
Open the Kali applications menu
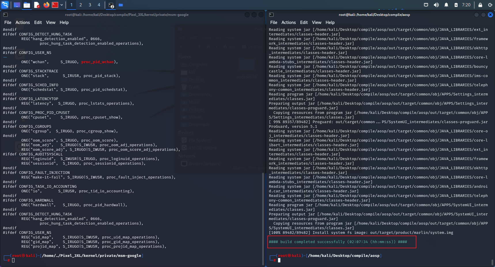click(x=5, y=5)
